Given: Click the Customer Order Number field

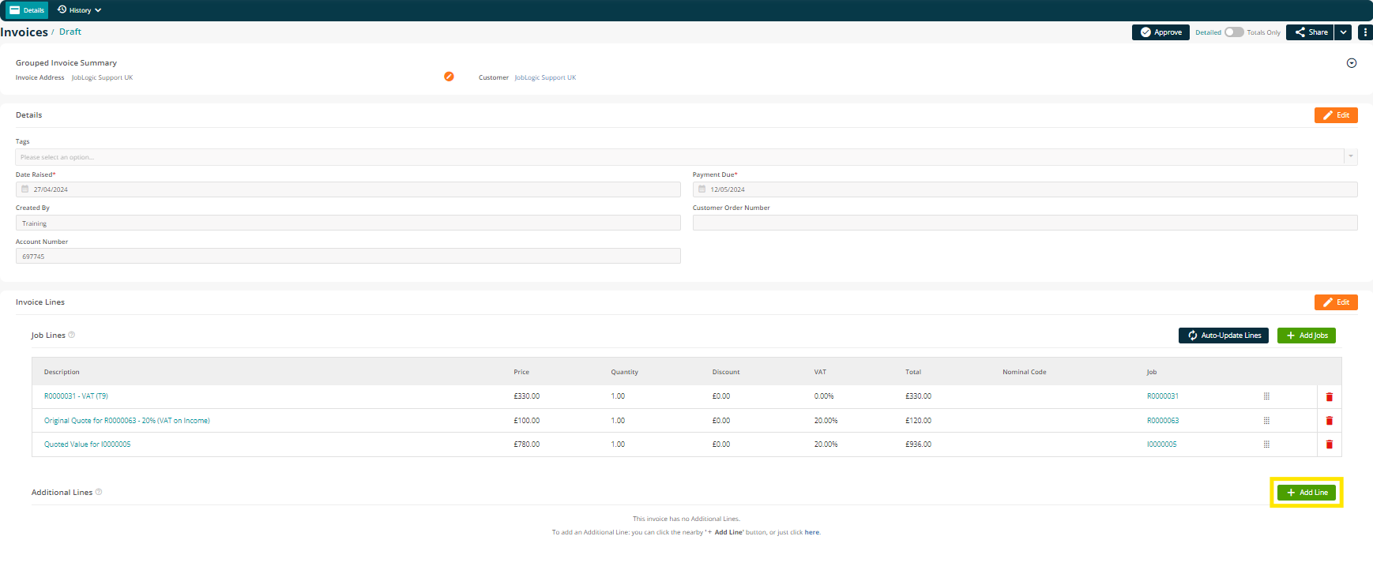Looking at the screenshot, I should (1025, 223).
